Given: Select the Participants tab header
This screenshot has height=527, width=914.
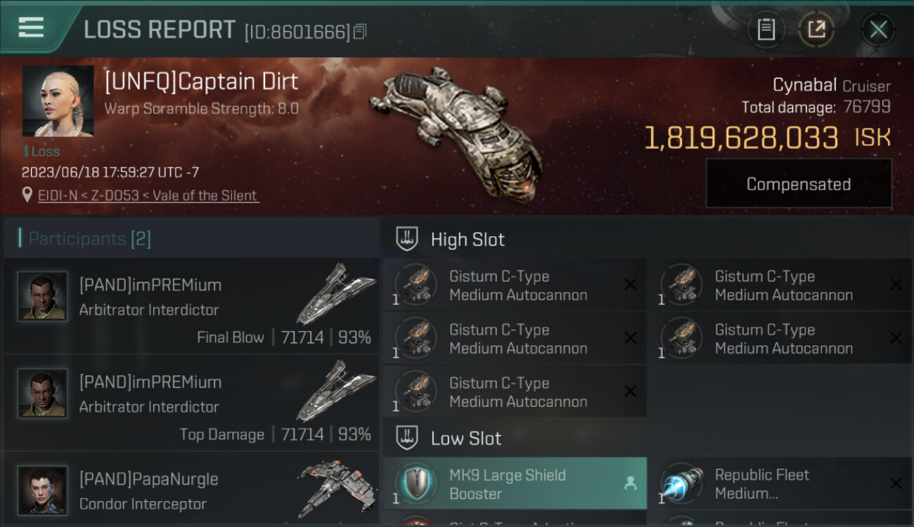Looking at the screenshot, I should tap(89, 239).
